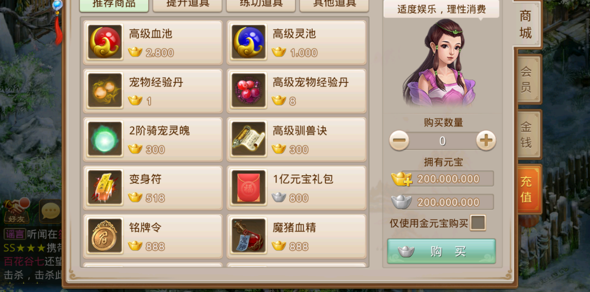This screenshot has width=590, height=292.
Task: Switch to the 会员 side tab
Action: (x=527, y=79)
